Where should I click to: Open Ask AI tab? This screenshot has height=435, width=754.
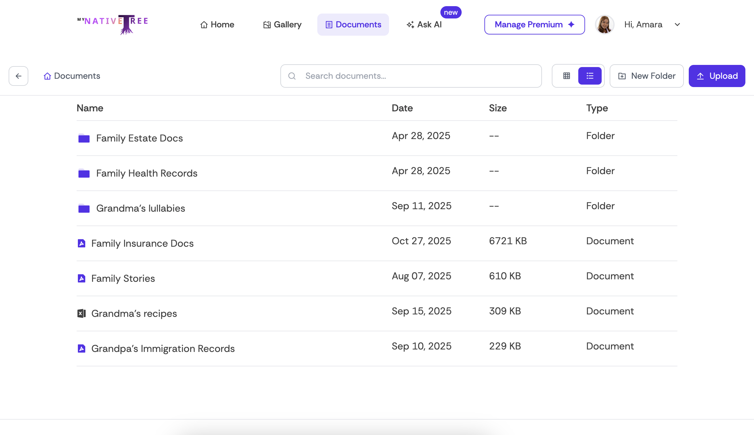tap(424, 25)
